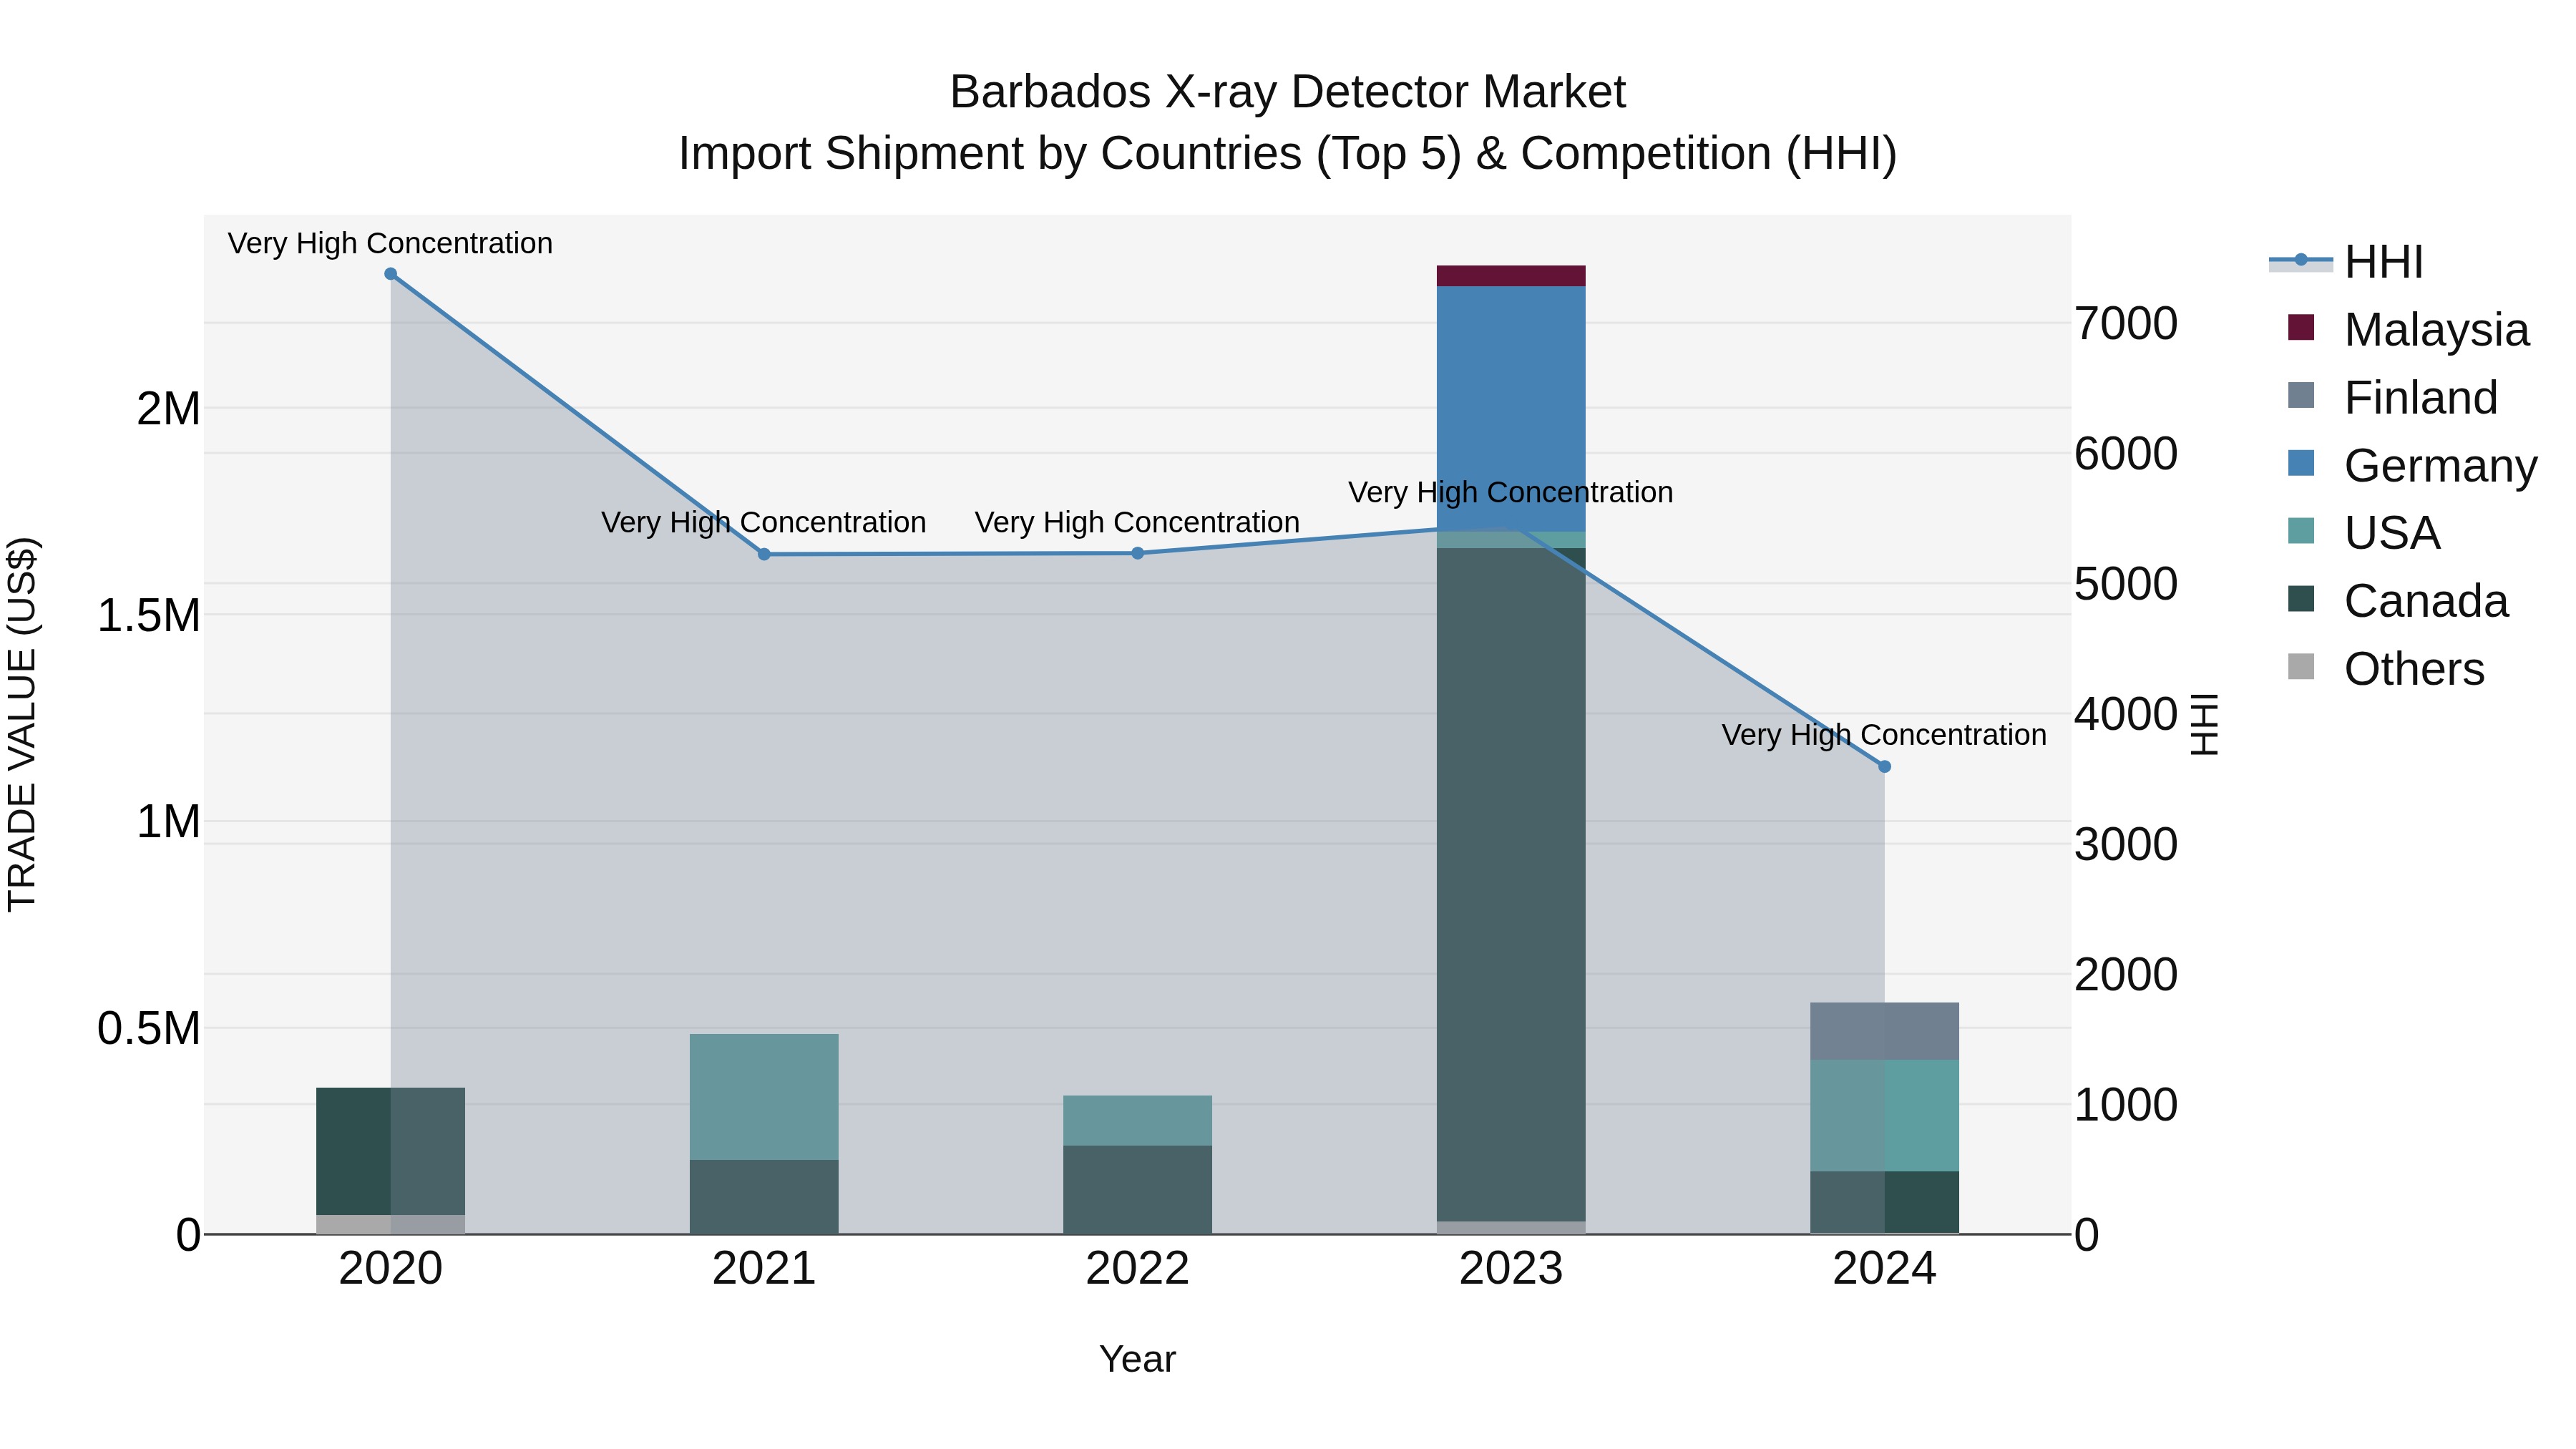The width and height of the screenshot is (2576, 1449).
Task: Select the 2021 HHI data point
Action: coord(764,554)
